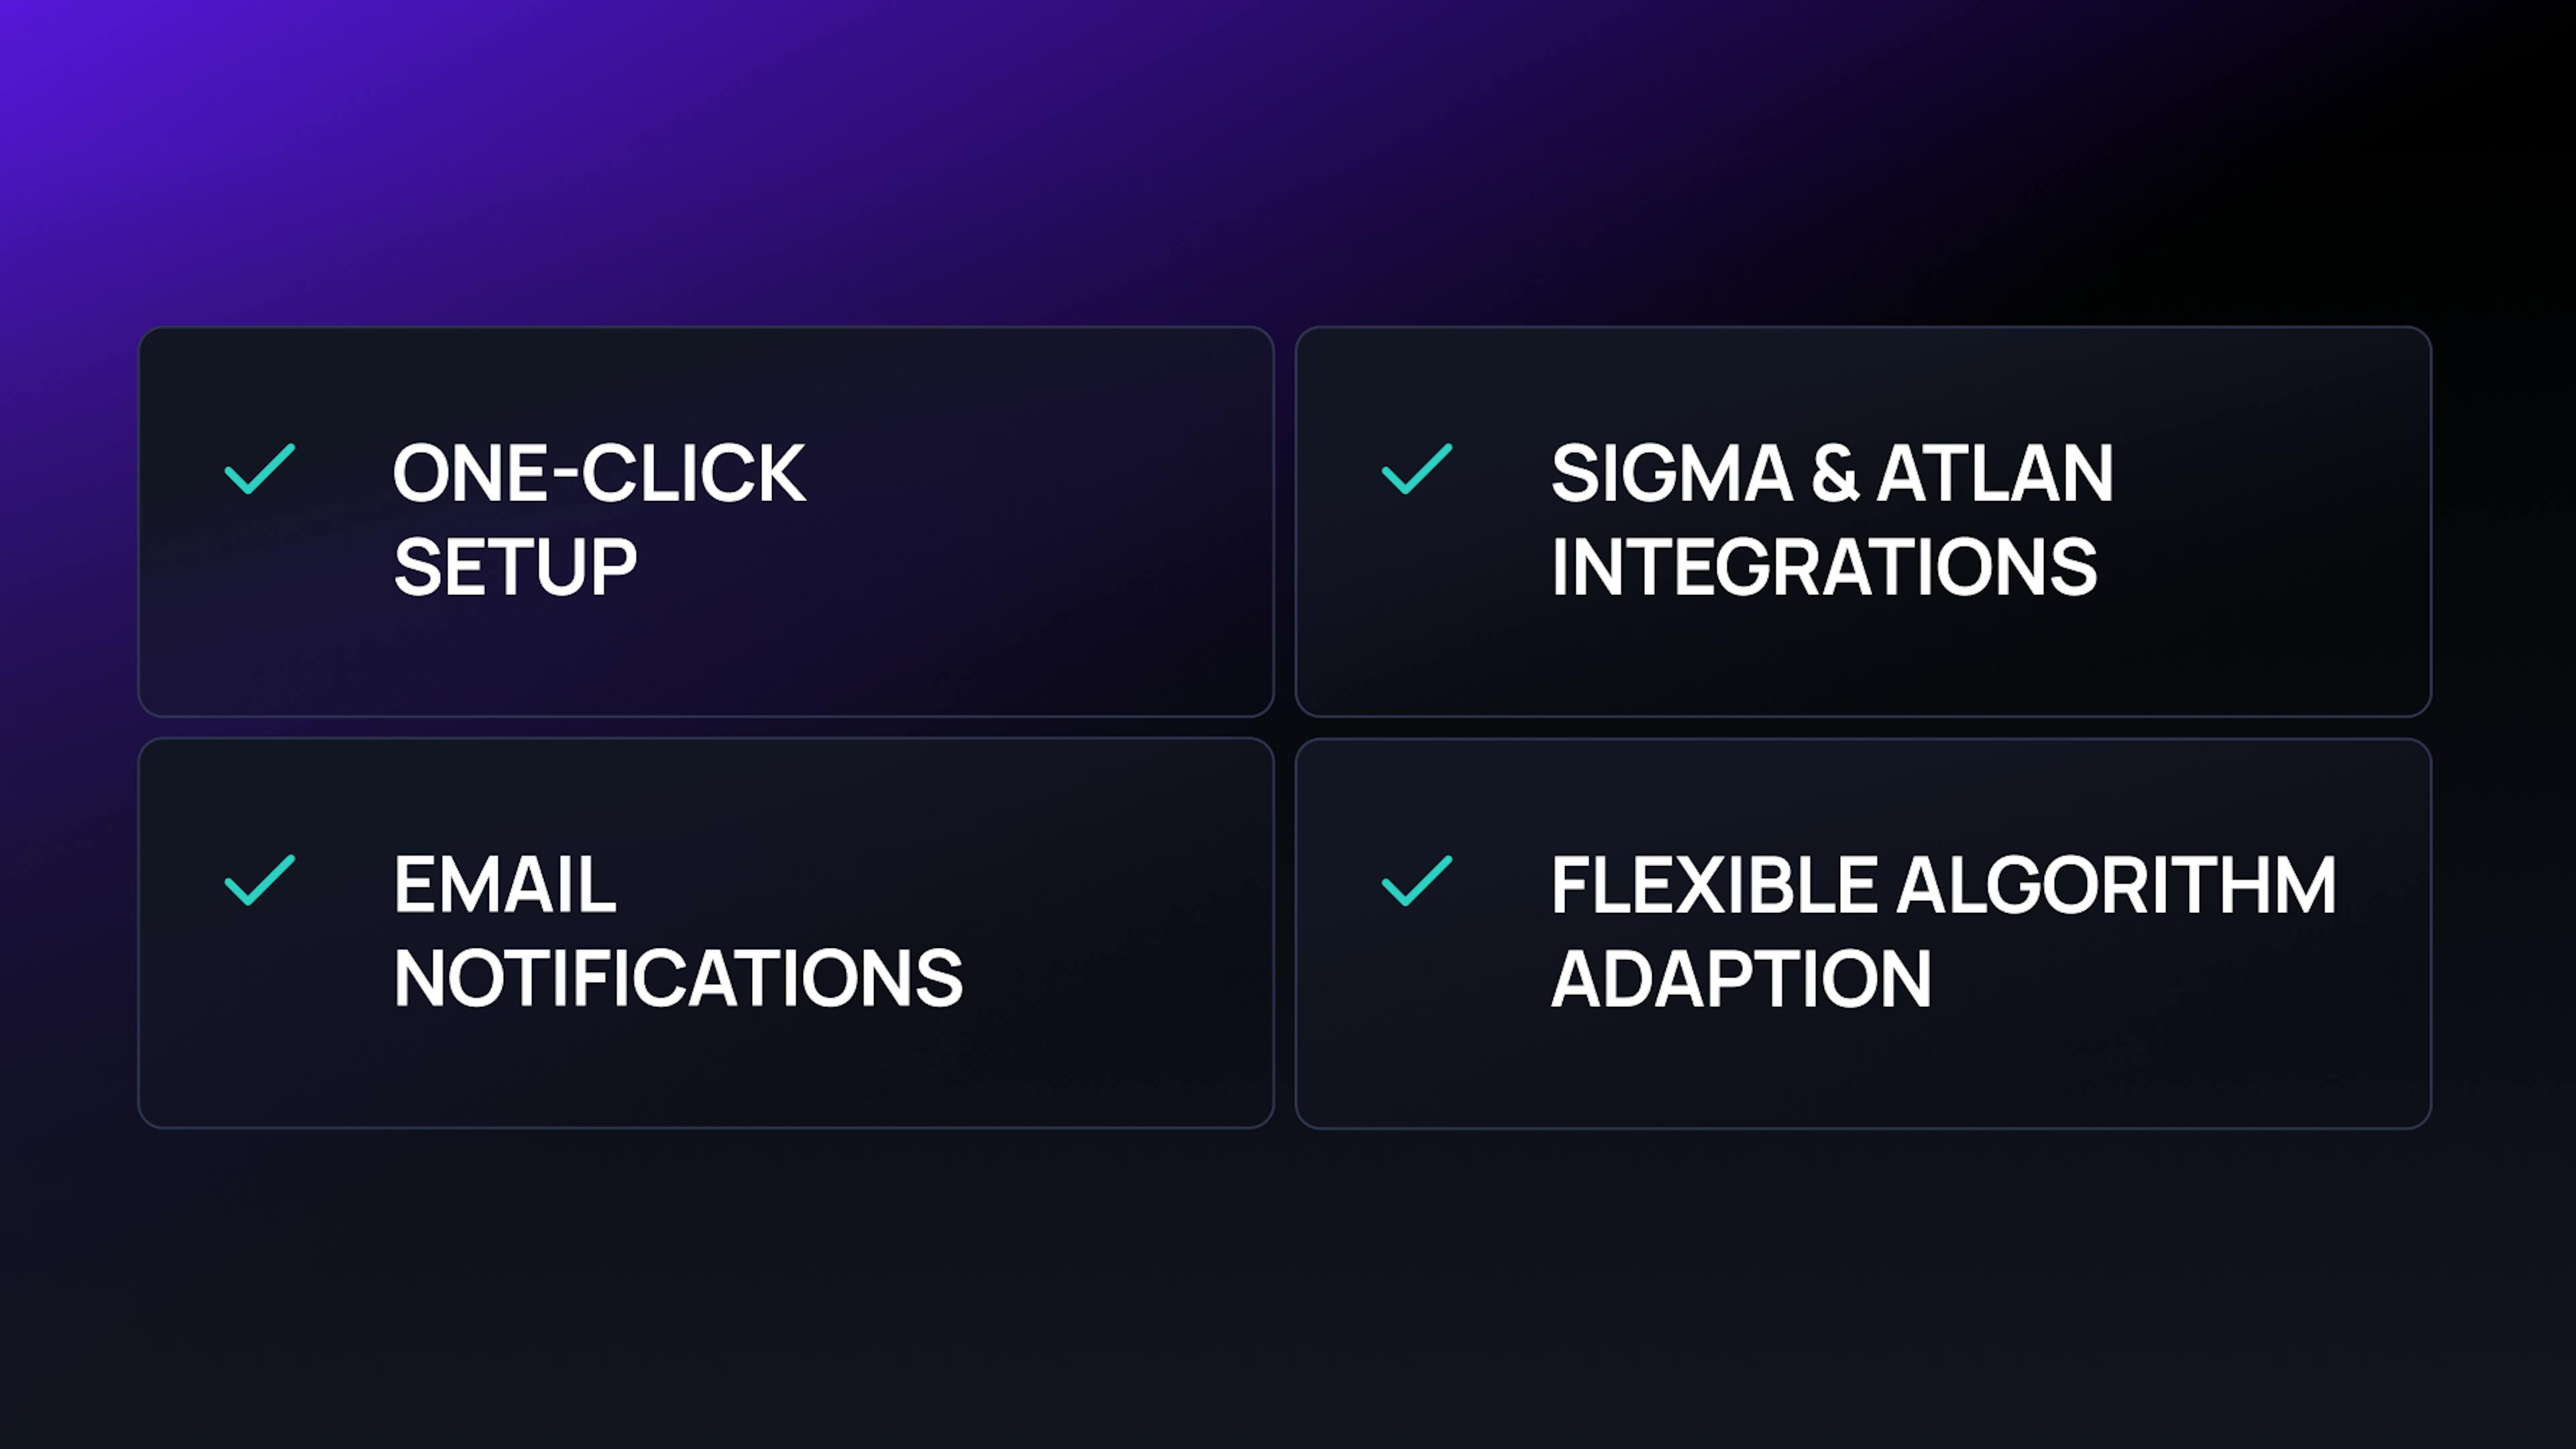2576x1449 pixels.
Task: Click blank space right of ADAPTION inside its card
Action: pyautogui.click(x=2180, y=979)
